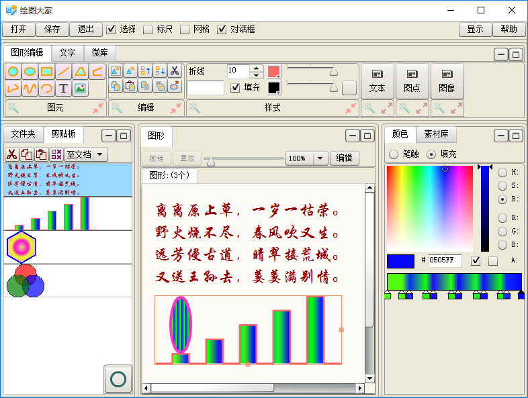
Task: Select the T text tool
Action: pos(63,89)
